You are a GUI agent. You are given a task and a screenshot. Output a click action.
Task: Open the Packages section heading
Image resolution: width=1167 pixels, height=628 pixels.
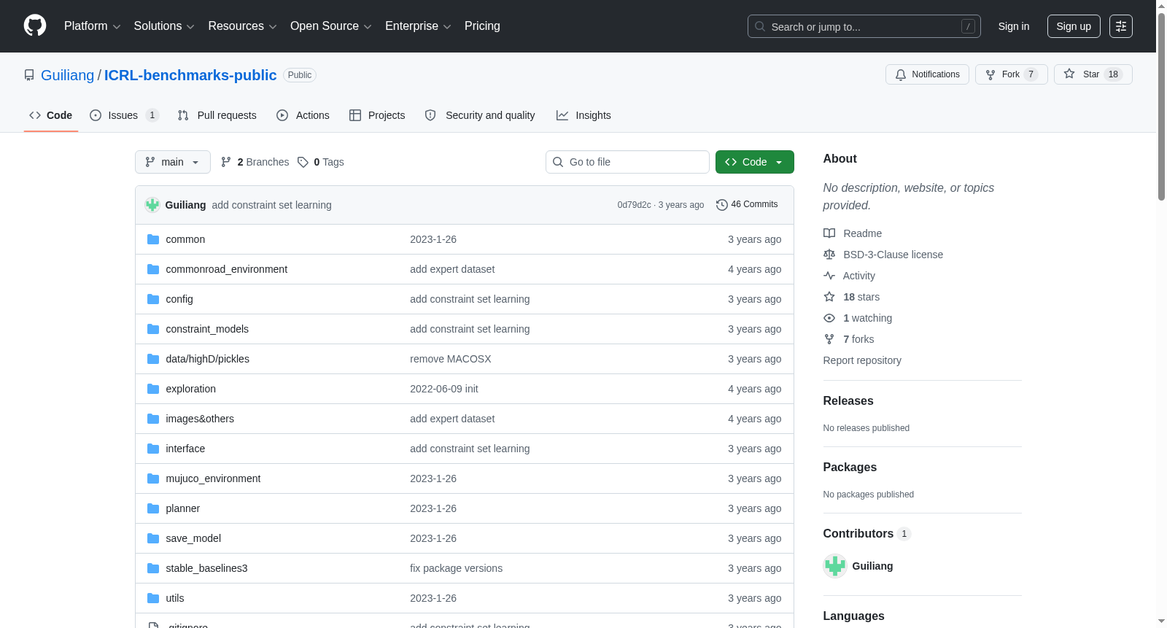[x=850, y=468]
